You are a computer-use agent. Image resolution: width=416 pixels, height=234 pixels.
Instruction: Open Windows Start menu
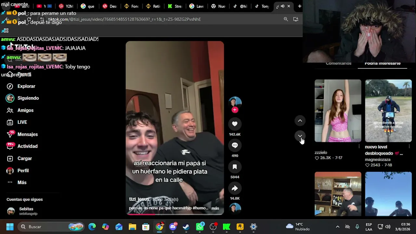10,227
